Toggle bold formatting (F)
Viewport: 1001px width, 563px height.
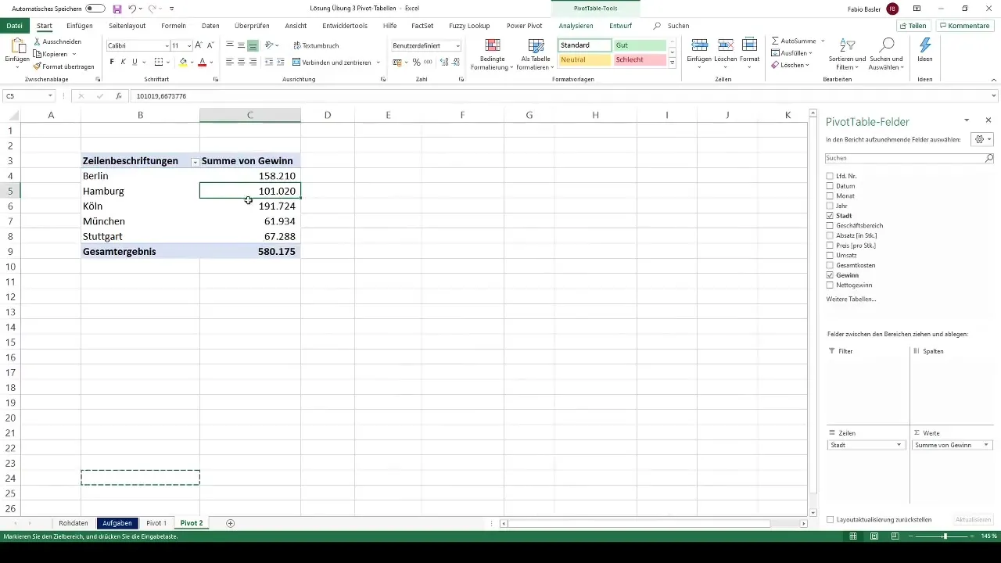[x=112, y=62]
